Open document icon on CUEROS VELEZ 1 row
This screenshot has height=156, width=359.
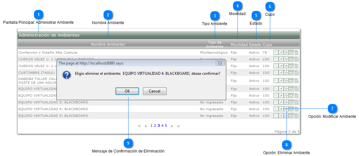(296, 59)
